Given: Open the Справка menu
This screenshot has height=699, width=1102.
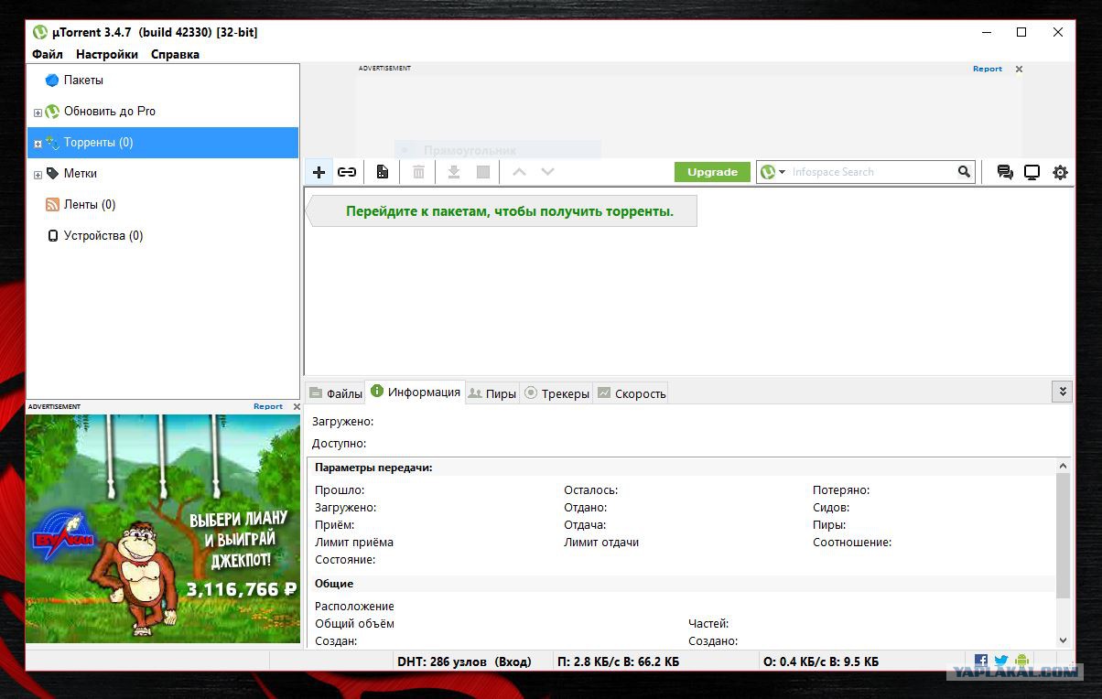Looking at the screenshot, I should pyautogui.click(x=175, y=54).
